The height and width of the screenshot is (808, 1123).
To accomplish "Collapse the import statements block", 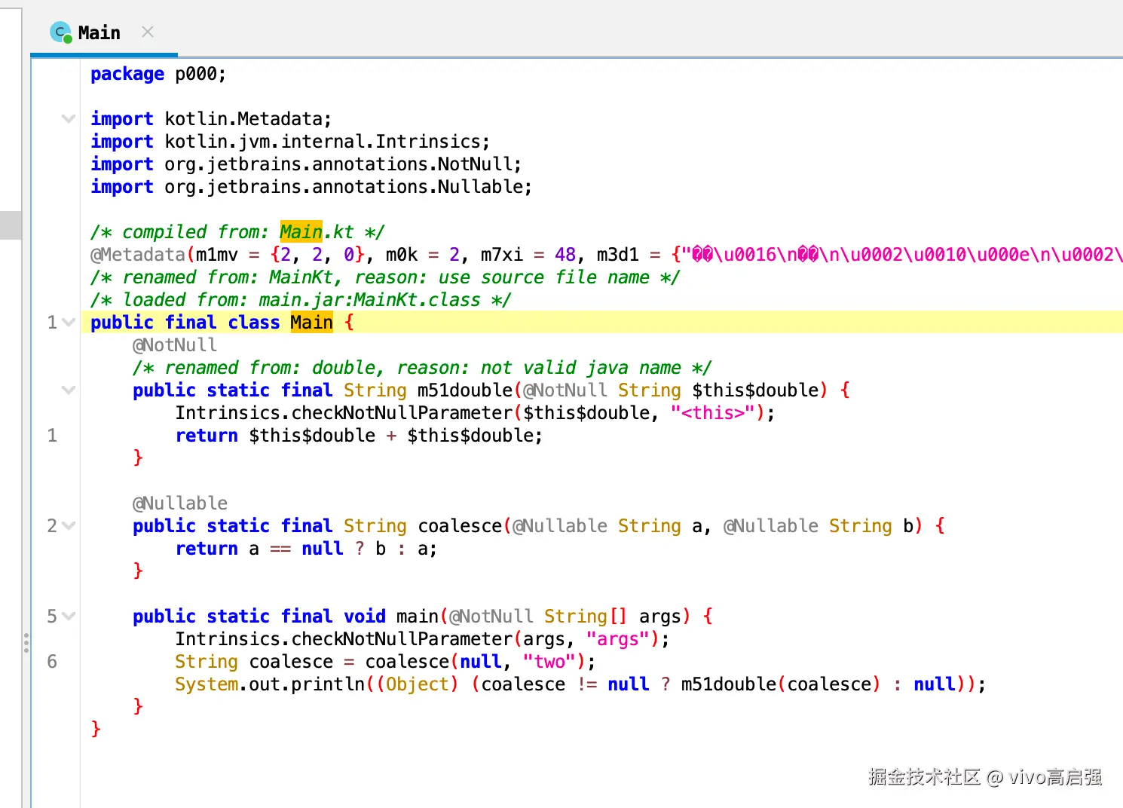I will [69, 118].
